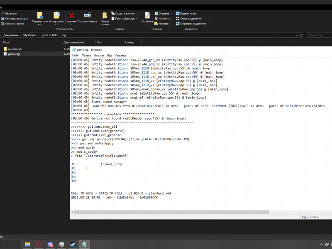The height and width of the screenshot is (249, 332).
Task: Open Opera browser from the taskbar
Action: (x=39, y=244)
